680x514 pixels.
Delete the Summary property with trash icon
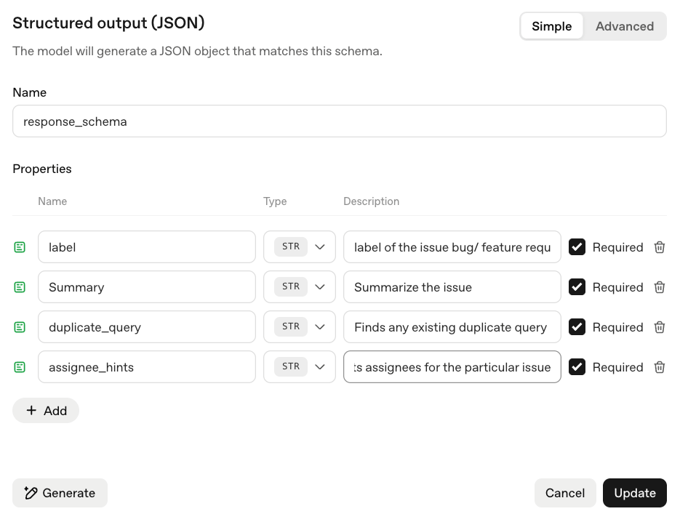click(659, 287)
